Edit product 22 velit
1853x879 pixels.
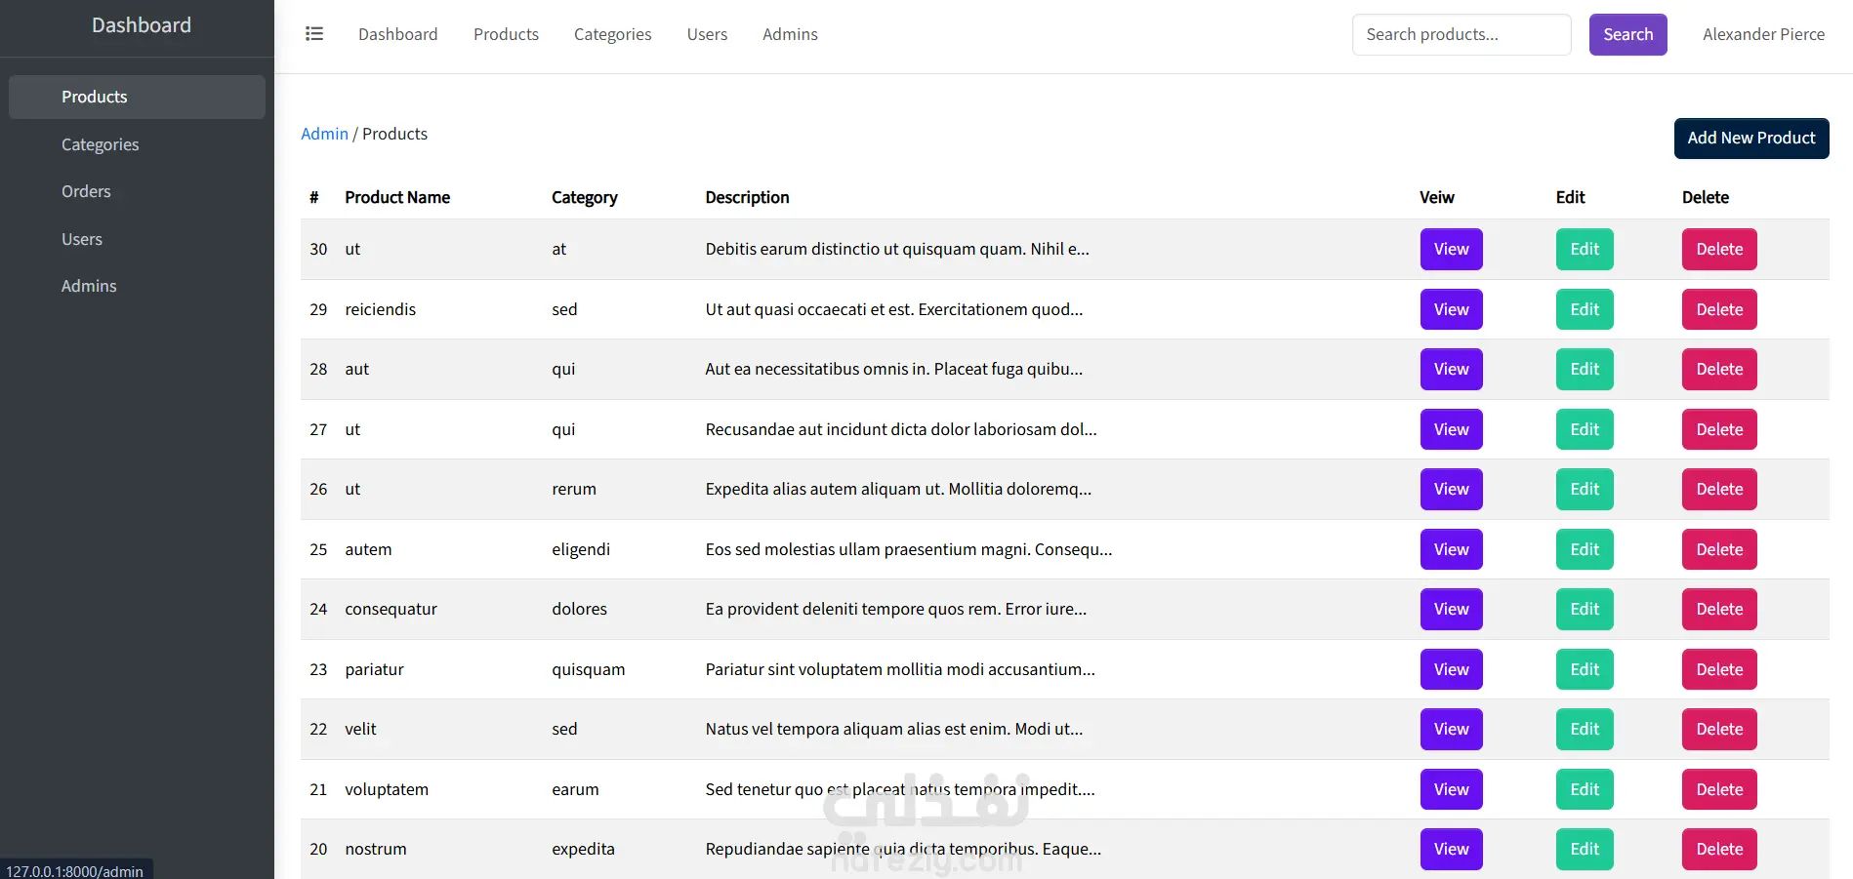[x=1585, y=729]
